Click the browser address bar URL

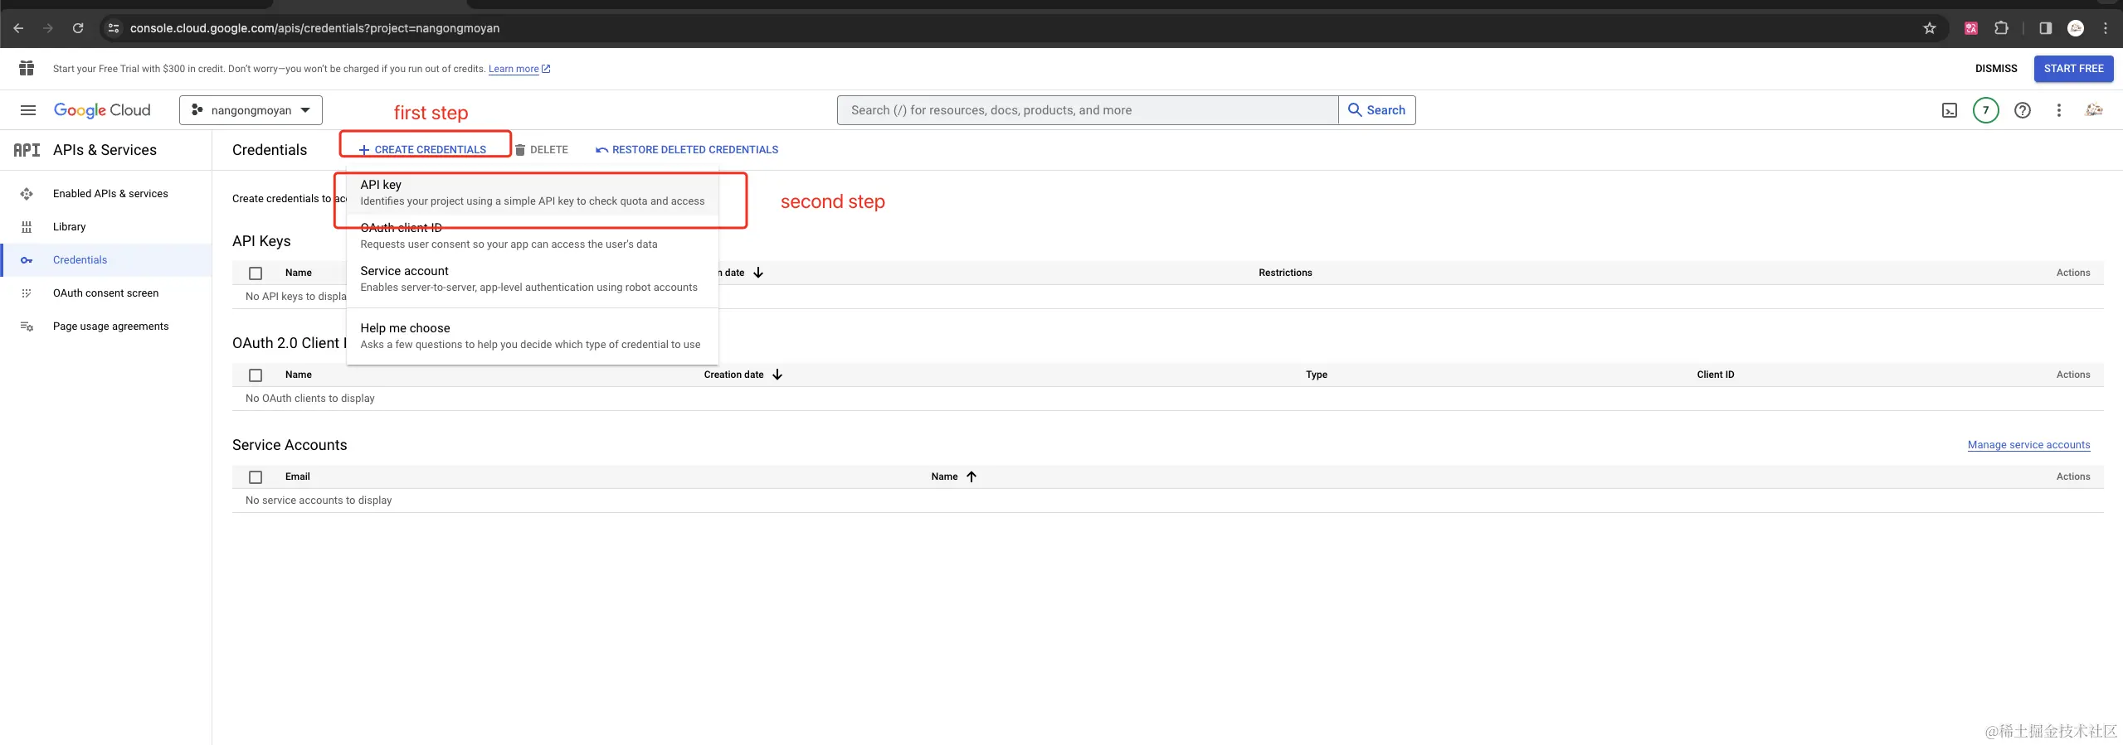(x=315, y=28)
